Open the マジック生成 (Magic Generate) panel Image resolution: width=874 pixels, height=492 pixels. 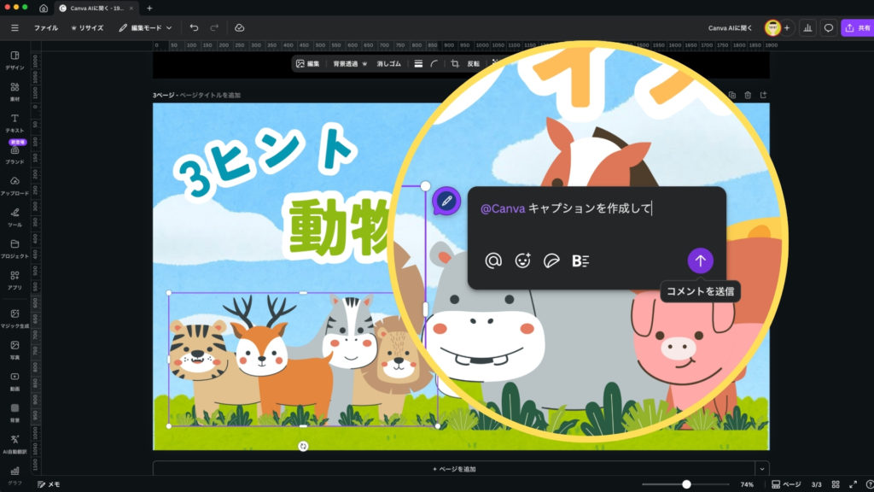(15, 317)
